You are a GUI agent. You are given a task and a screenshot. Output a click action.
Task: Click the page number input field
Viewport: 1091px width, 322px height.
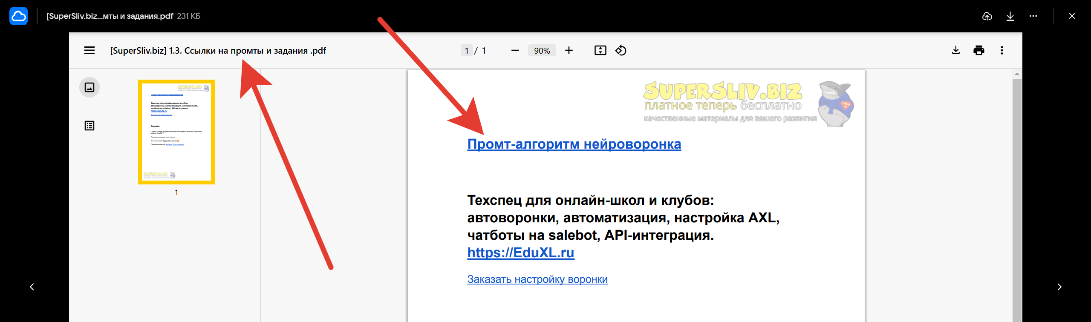click(467, 51)
